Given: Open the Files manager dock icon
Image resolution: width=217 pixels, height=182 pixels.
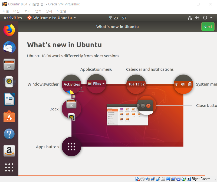Looking at the screenshot, I should (x=9, y=65).
